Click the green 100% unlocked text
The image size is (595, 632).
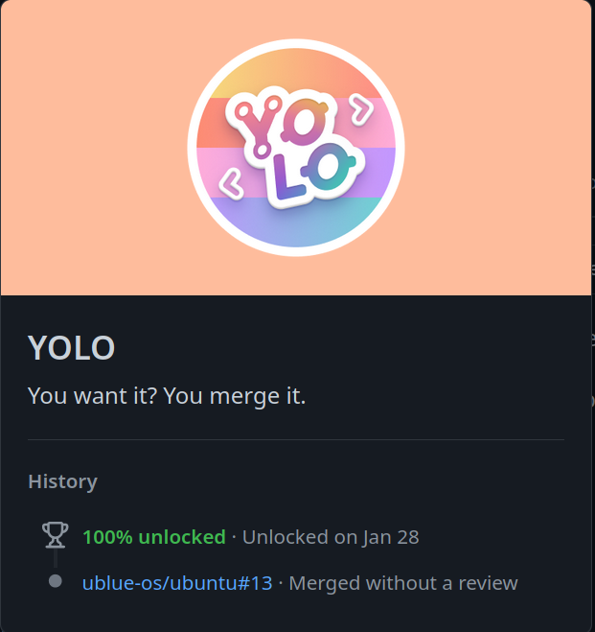pos(154,537)
